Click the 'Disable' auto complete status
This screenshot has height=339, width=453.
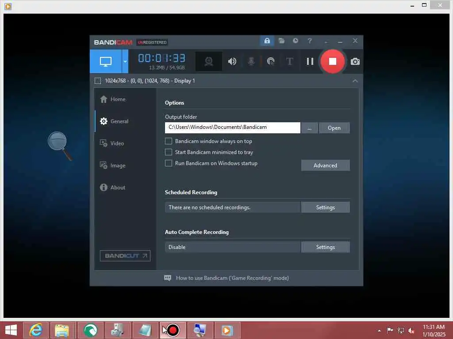177,247
